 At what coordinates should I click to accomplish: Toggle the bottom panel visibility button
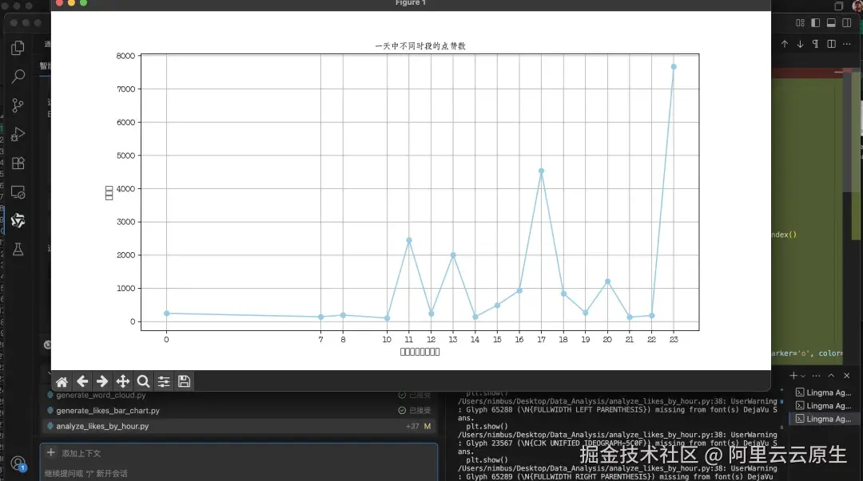pyautogui.click(x=831, y=22)
